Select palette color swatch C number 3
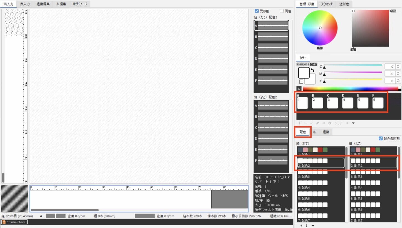The image size is (402, 228). (332, 103)
